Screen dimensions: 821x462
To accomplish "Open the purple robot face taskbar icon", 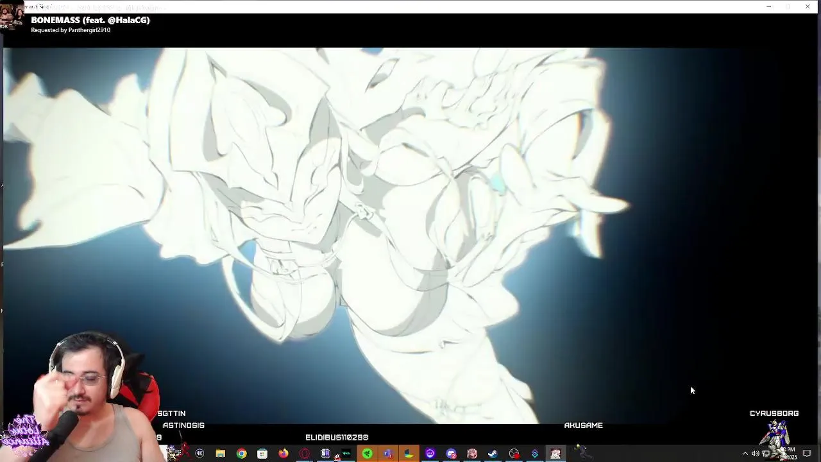I will [x=430, y=454].
